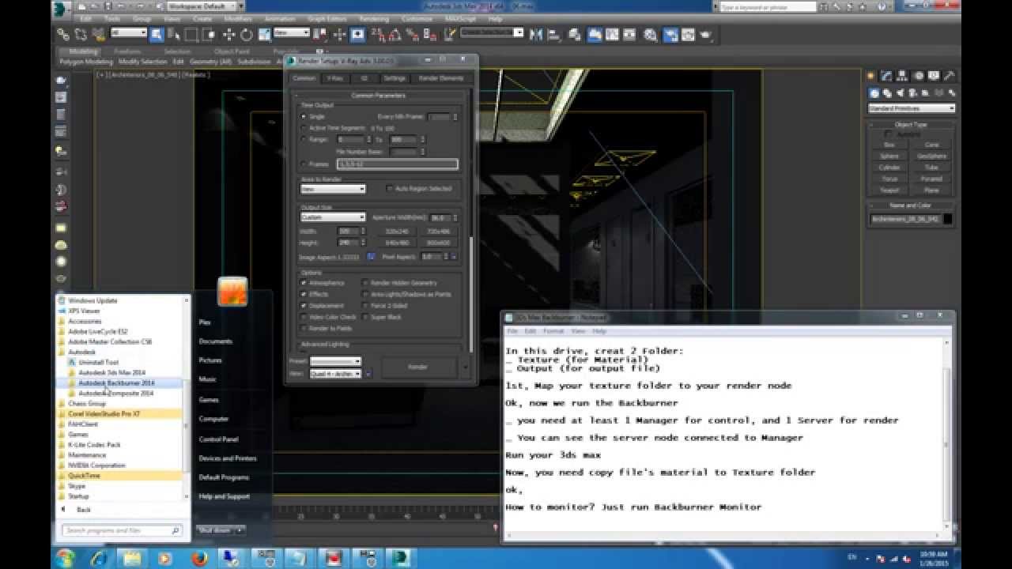Click the Render Production teapot icon

tap(705, 35)
